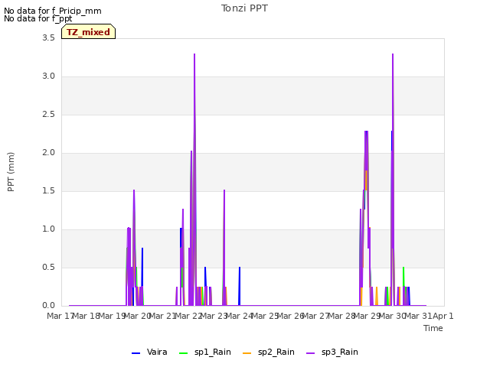Click the PPT (mm) y-axis title
The width and height of the screenshot is (490, 367).
point(11,172)
